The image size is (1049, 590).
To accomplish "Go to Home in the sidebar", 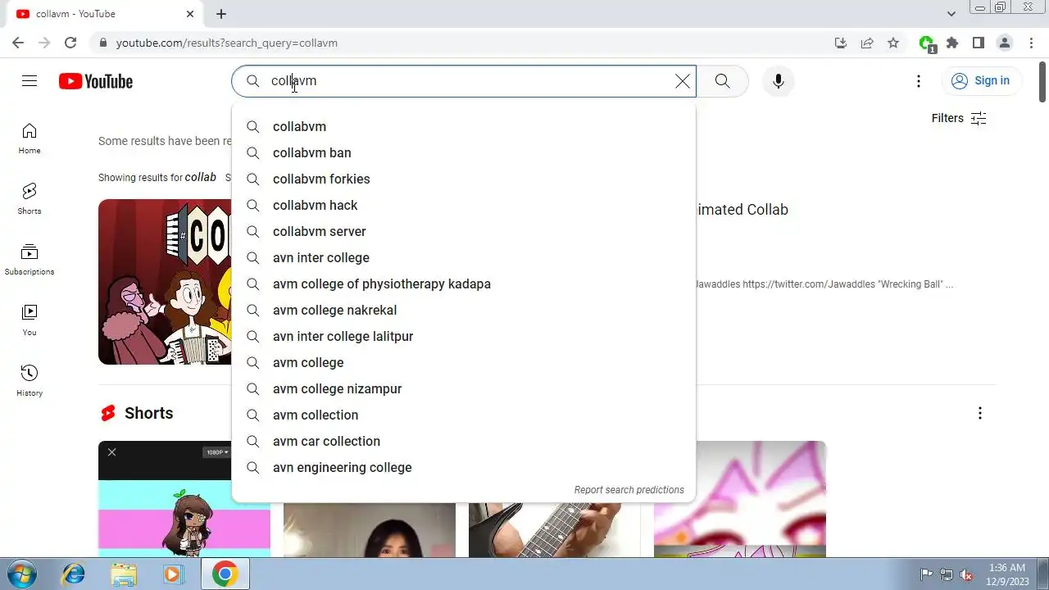I will [x=30, y=138].
